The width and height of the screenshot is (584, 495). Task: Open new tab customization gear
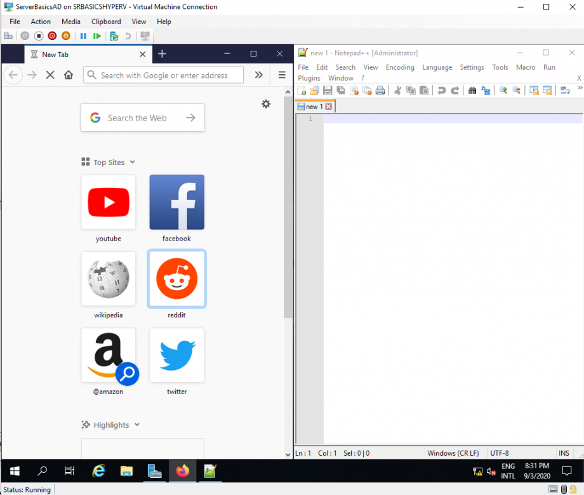click(266, 104)
